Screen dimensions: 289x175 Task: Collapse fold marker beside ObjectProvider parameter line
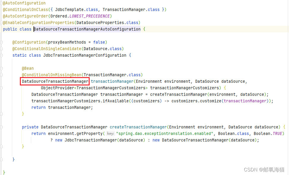(x=1, y=88)
